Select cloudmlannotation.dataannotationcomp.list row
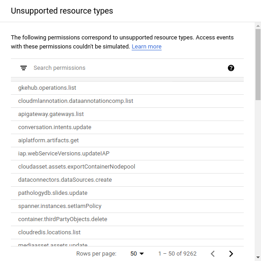Screen dimensions: 261x261 coord(127,101)
